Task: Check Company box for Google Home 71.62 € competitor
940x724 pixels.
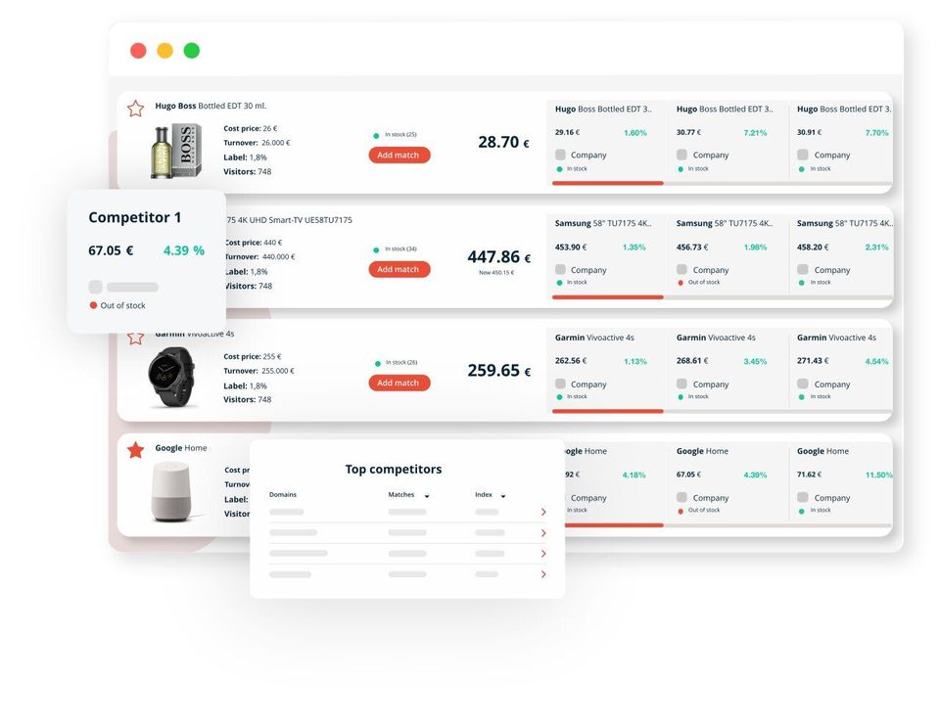Action: (x=803, y=497)
